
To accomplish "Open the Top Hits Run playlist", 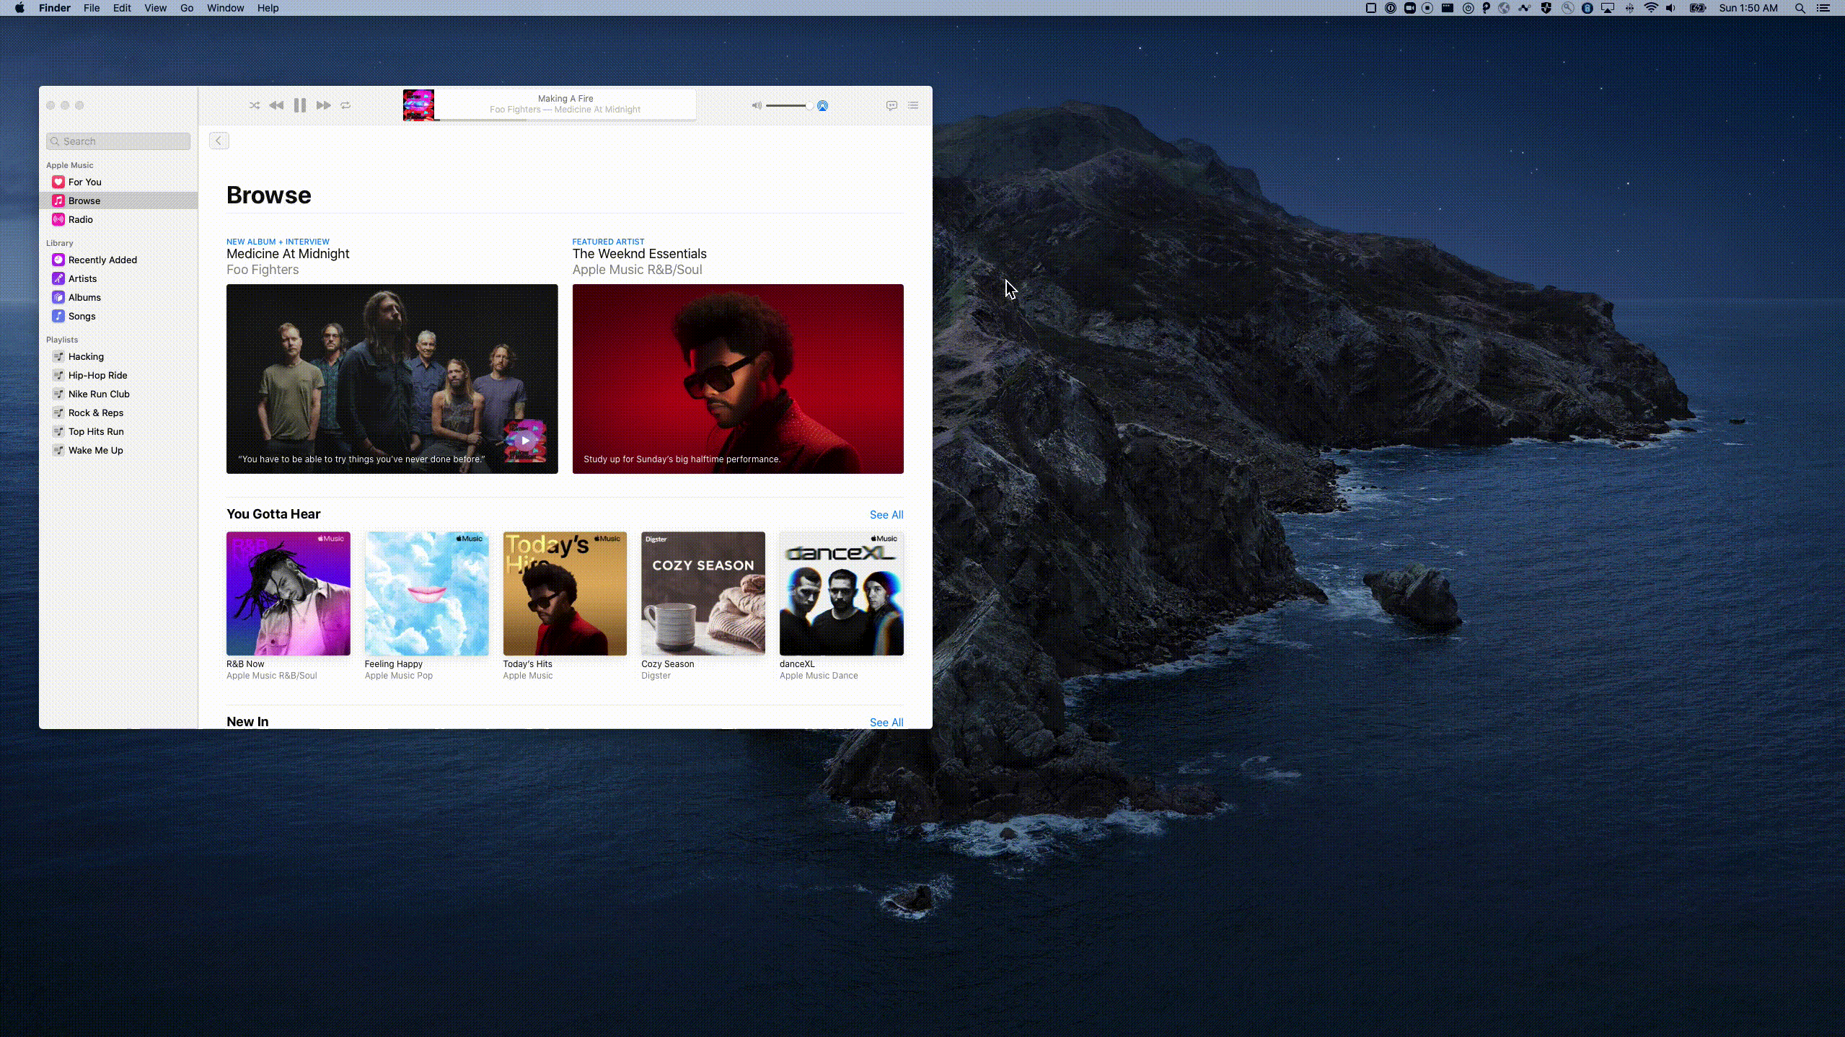I will pos(118,431).
